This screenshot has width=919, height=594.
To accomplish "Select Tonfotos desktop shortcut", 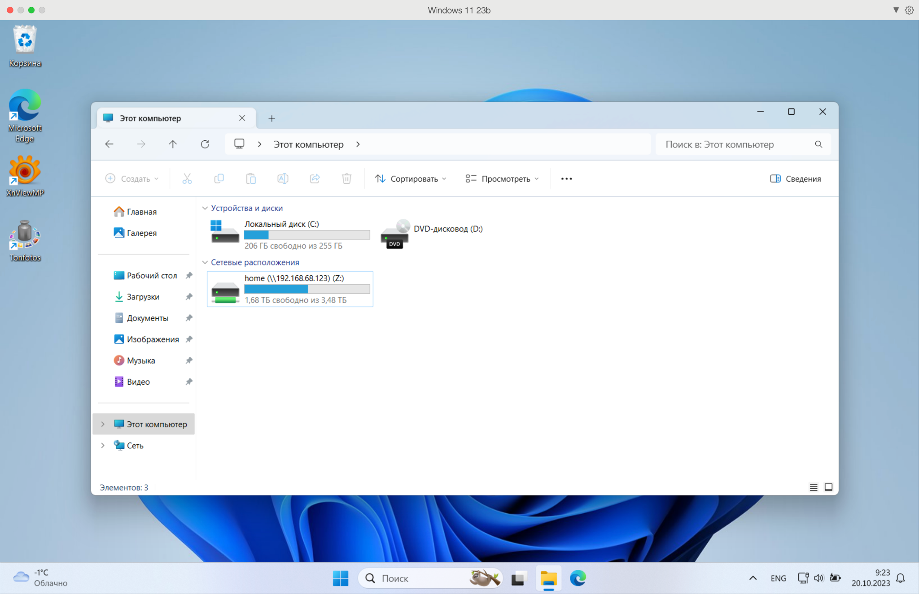I will coord(25,241).
